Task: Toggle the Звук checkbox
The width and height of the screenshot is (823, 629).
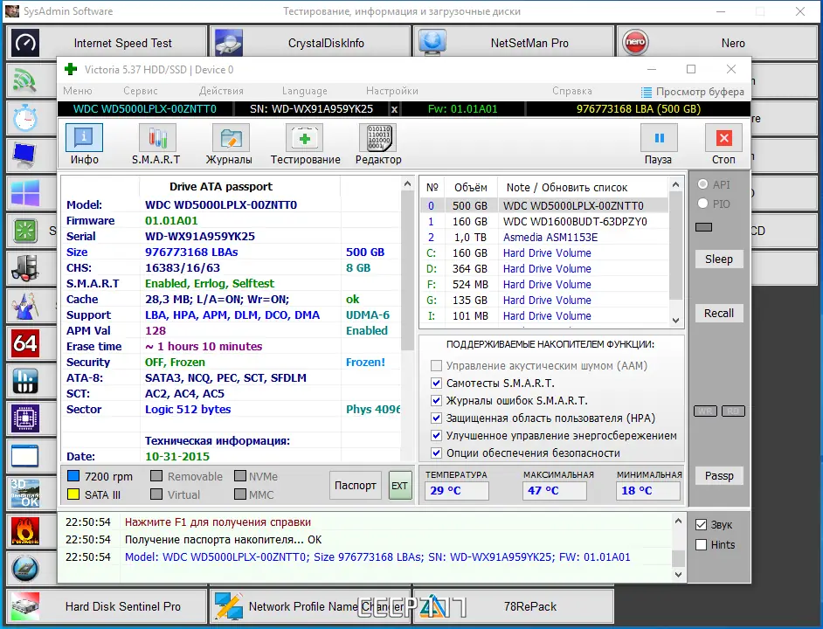Action: coord(702,524)
